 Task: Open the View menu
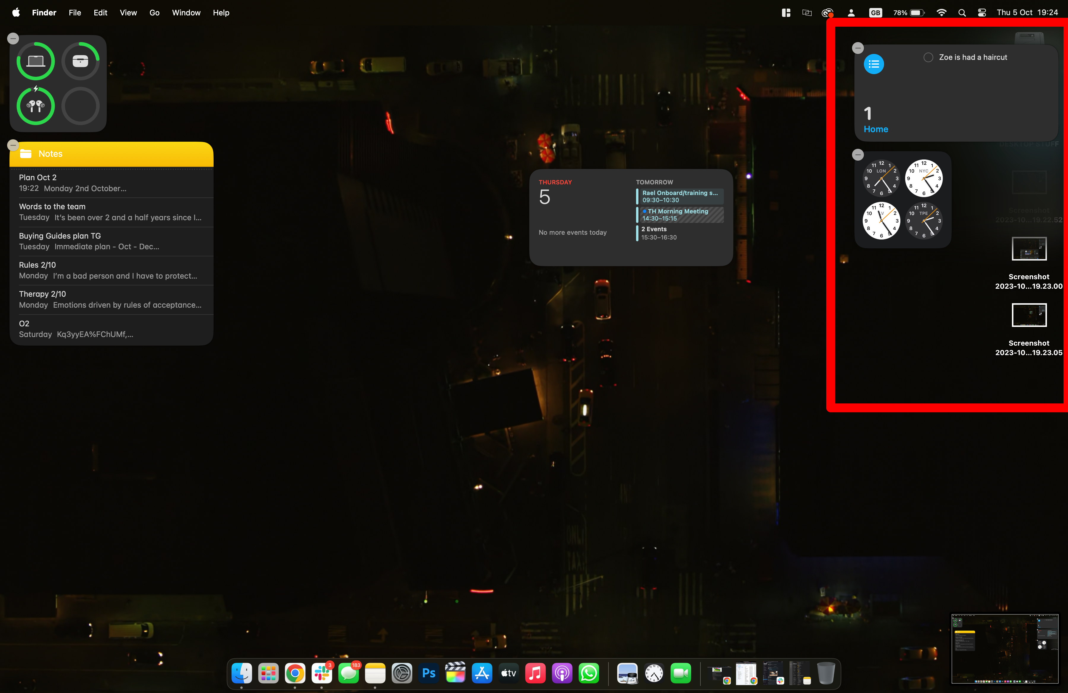click(x=128, y=12)
